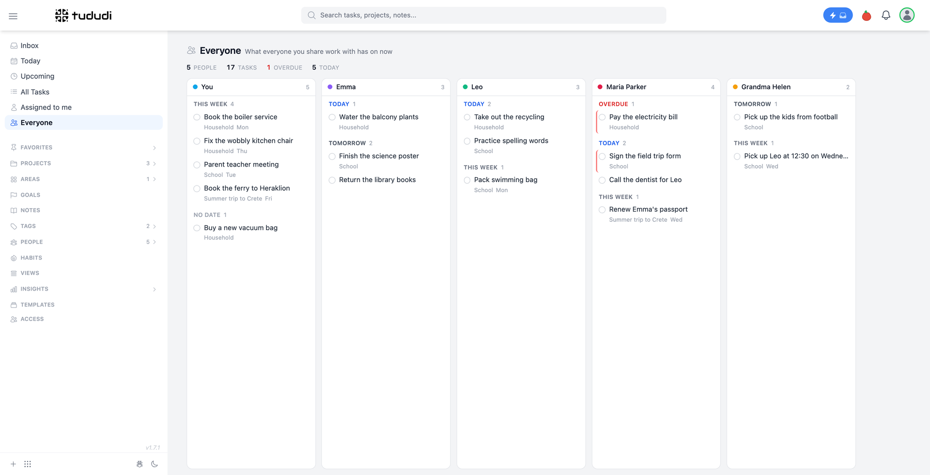Click the Access people icon in sidebar

coord(14,319)
